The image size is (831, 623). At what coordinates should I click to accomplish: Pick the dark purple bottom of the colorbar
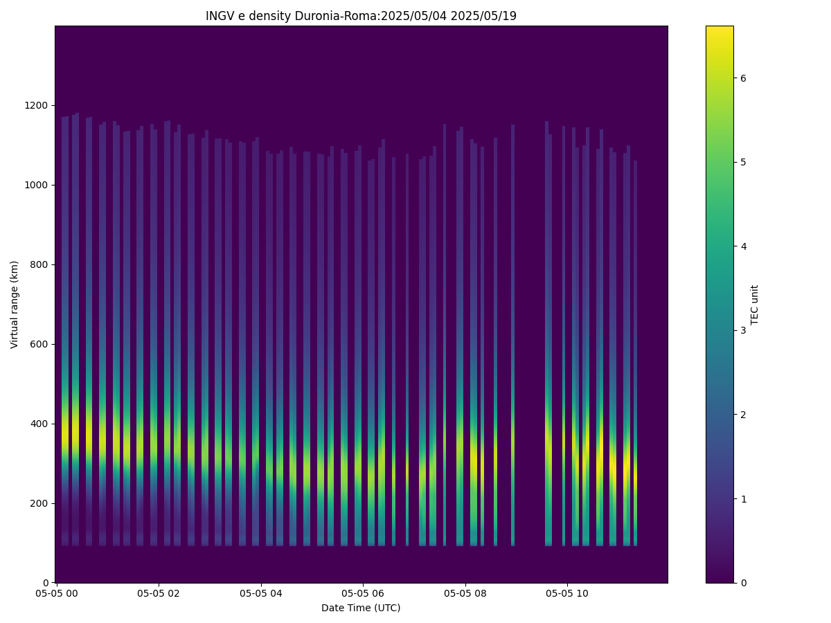(719, 576)
